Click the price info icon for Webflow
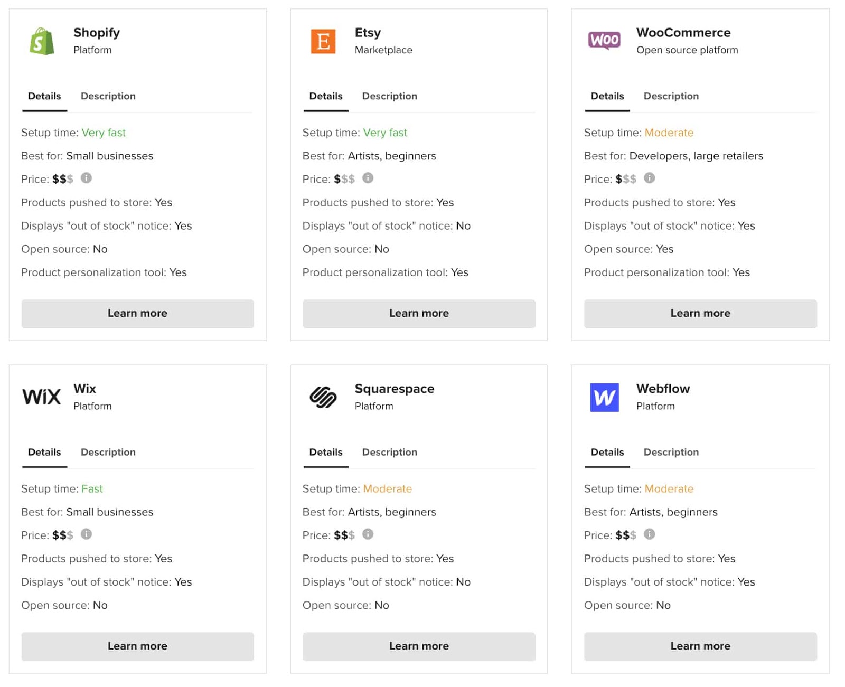Viewport: 845px width, 687px height. coord(649,534)
